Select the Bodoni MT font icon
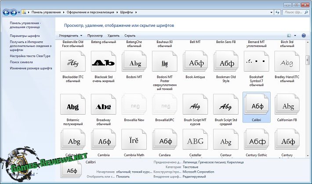This screenshot has width=312, height=184. (x=134, y=61)
